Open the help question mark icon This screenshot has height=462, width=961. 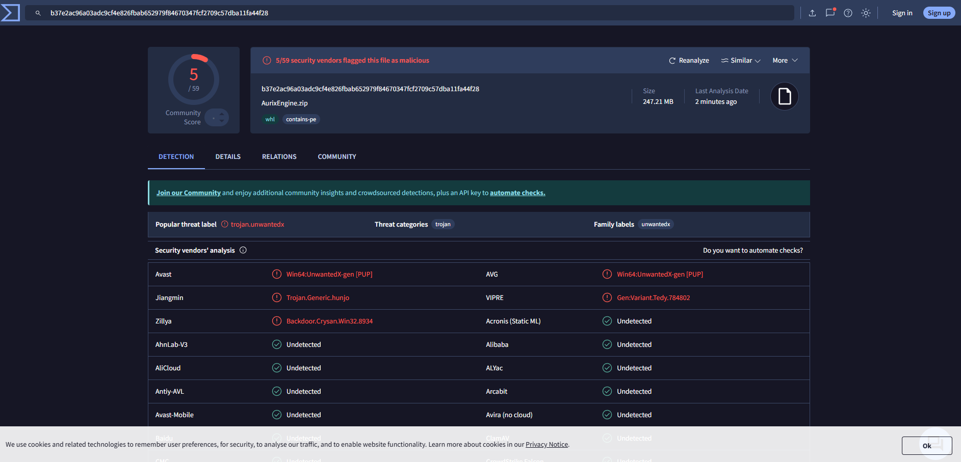pyautogui.click(x=848, y=13)
